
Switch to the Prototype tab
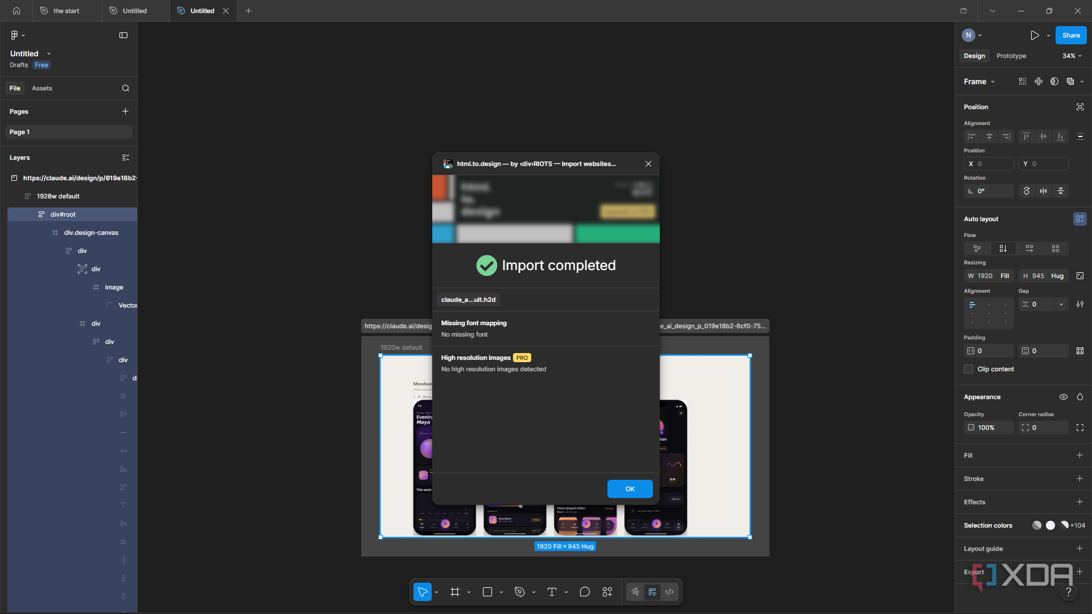1011,56
